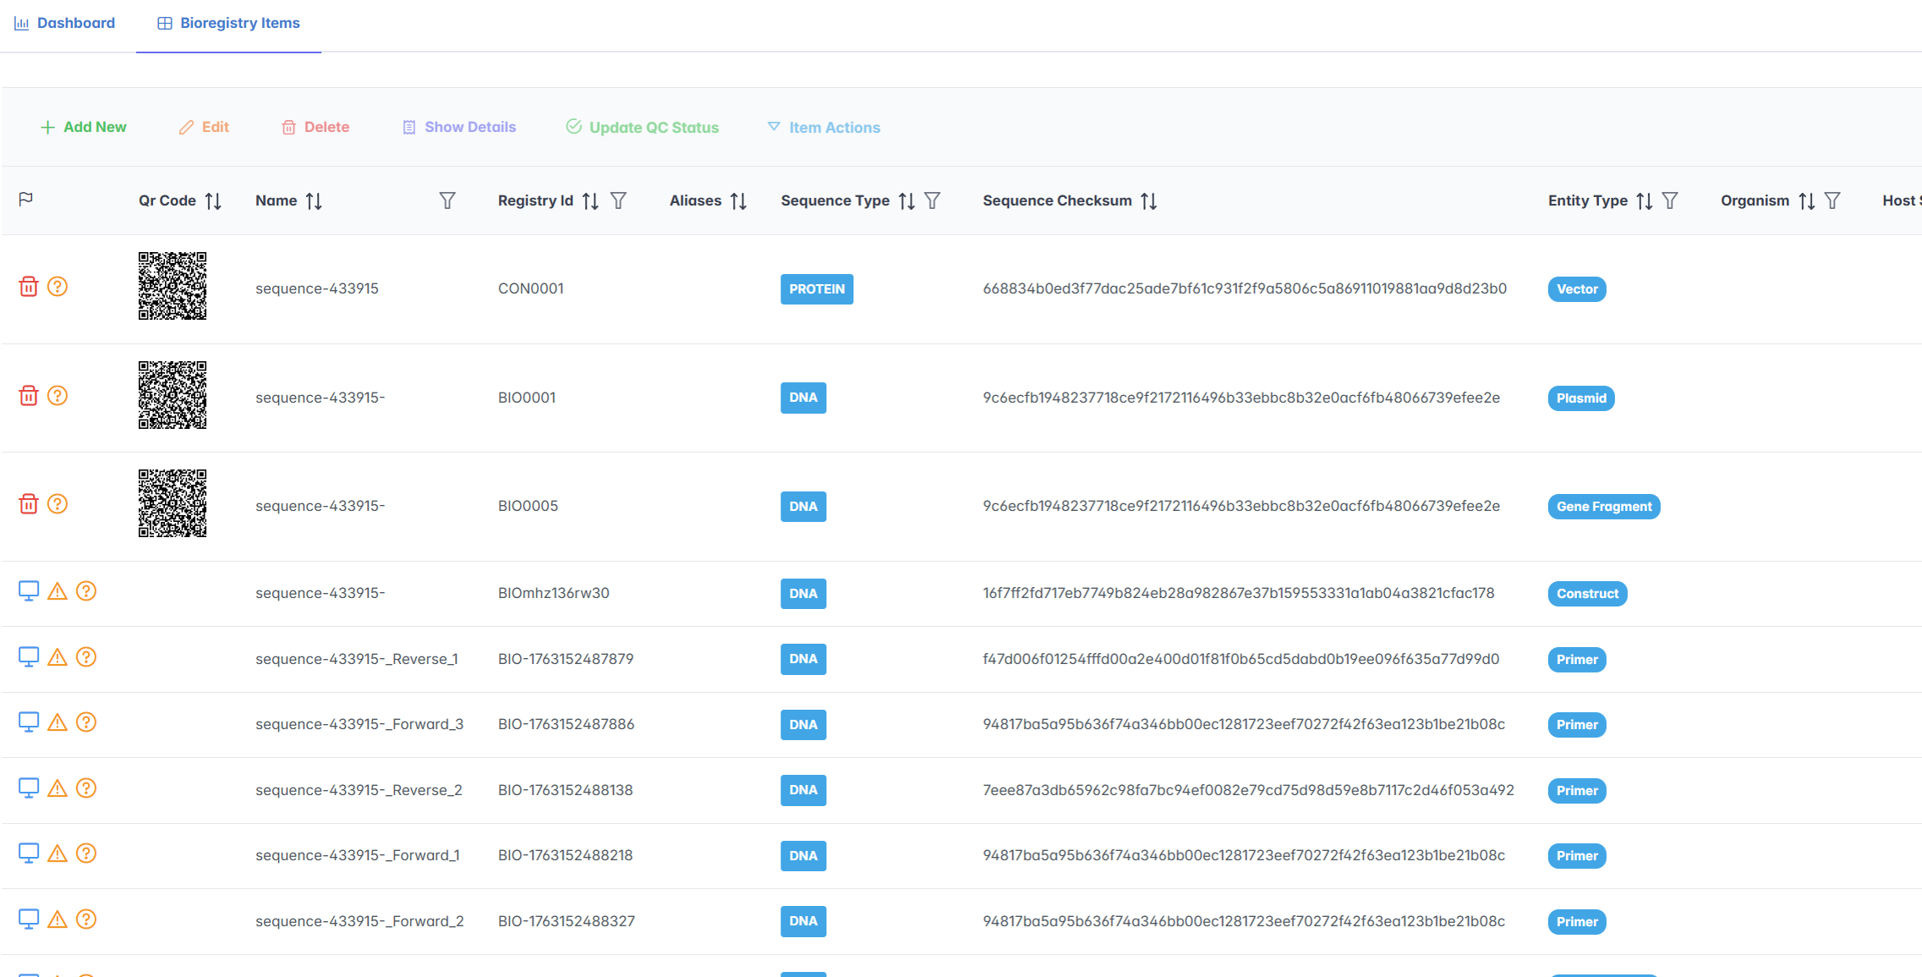Click the Plasmid entity badge
The image size is (1922, 977).
(1581, 398)
